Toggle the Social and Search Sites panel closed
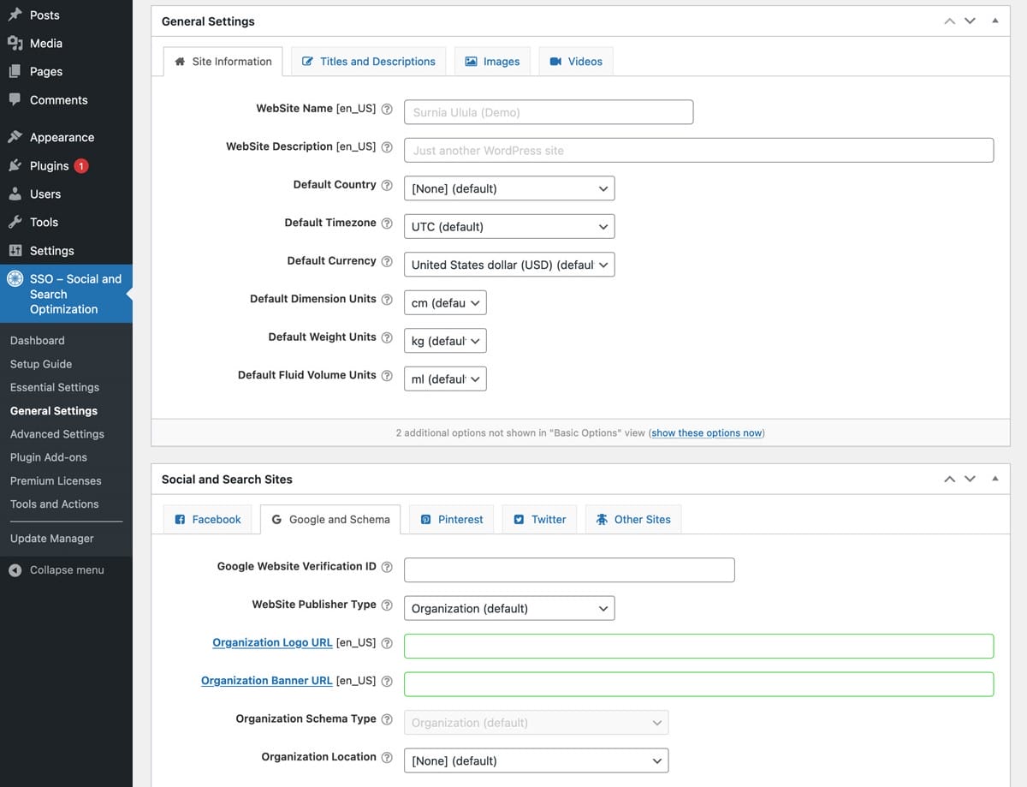The width and height of the screenshot is (1027, 787). pyautogui.click(x=994, y=480)
